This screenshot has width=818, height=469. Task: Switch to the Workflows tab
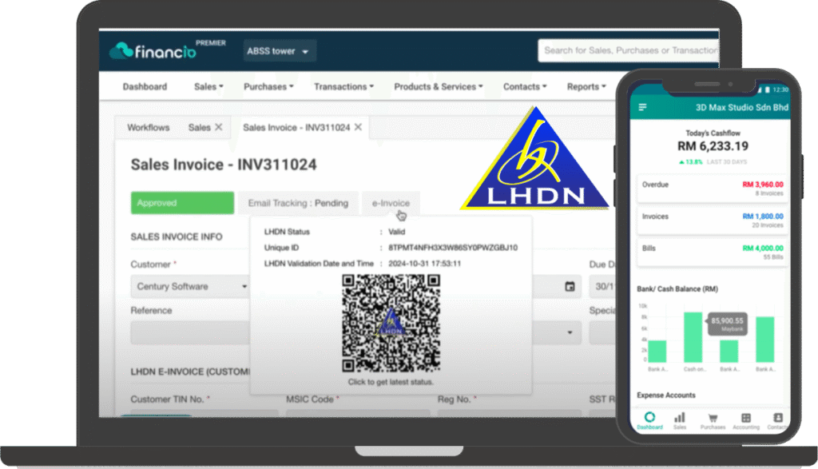pos(149,127)
